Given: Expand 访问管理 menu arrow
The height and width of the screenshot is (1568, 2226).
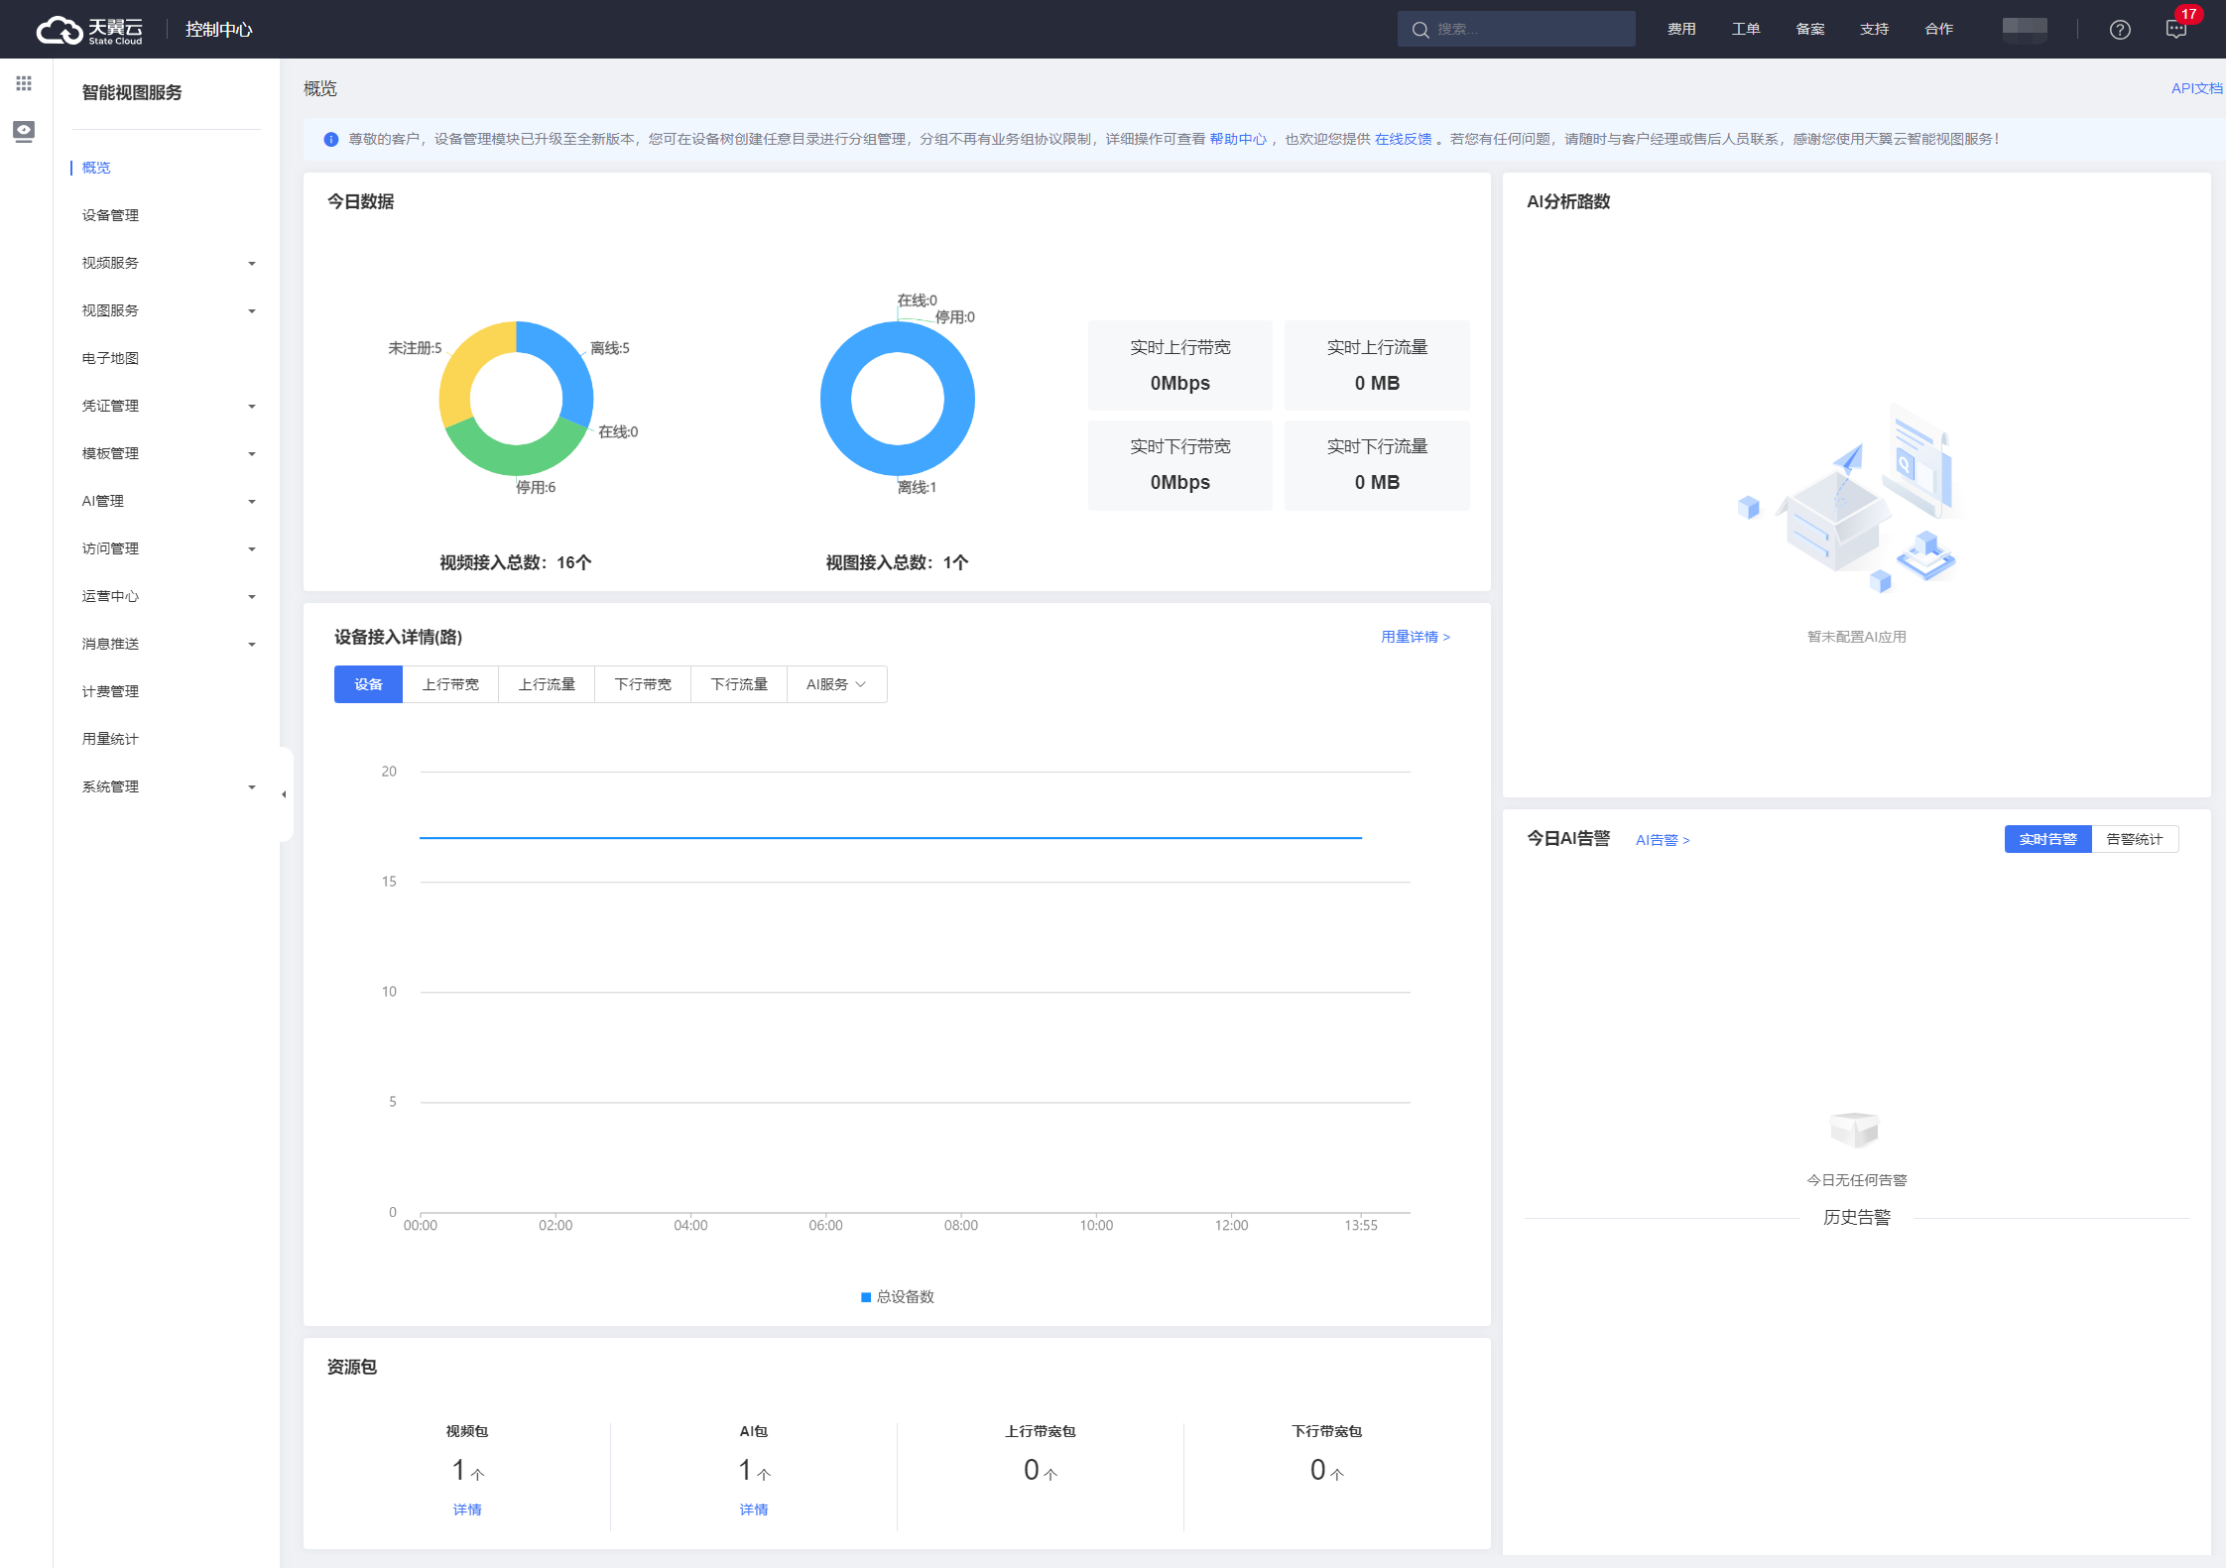Looking at the screenshot, I should click(252, 549).
